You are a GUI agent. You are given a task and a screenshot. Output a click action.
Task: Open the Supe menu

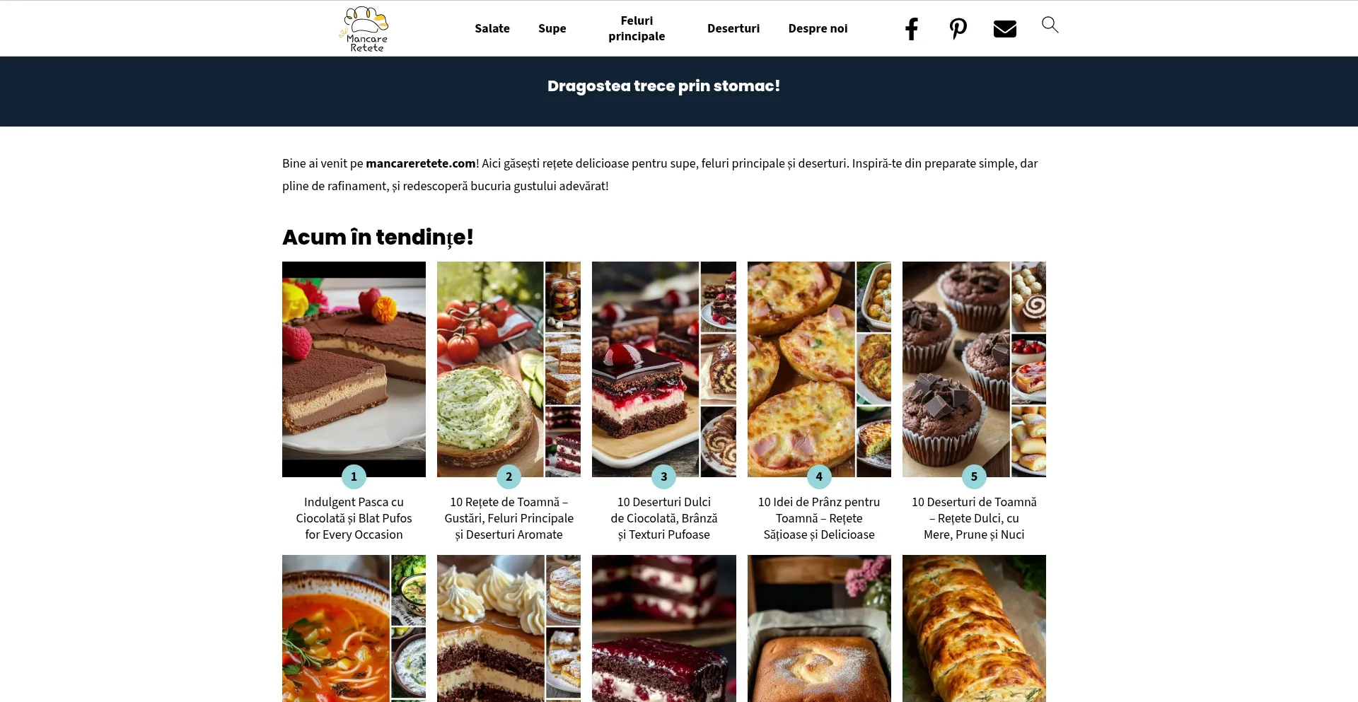tap(552, 28)
